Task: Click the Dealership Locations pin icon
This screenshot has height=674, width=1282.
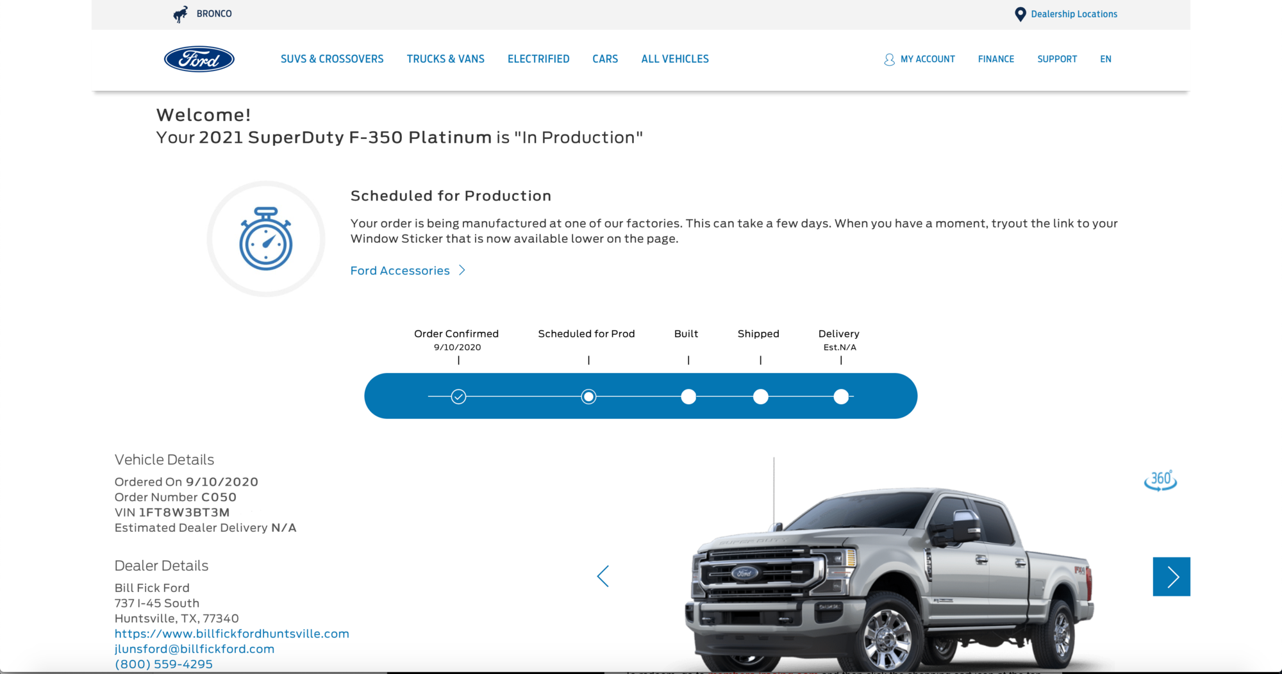Action: tap(1020, 13)
